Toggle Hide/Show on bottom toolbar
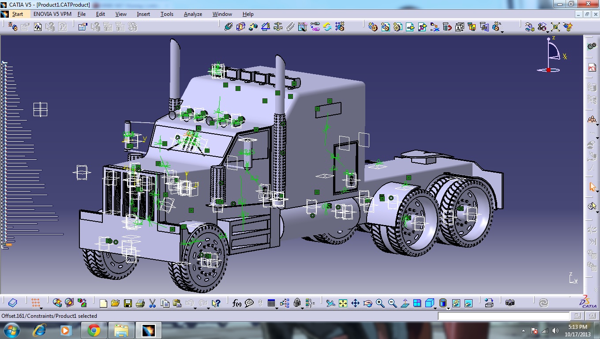Screen dimensions: 600x339 [456, 303]
